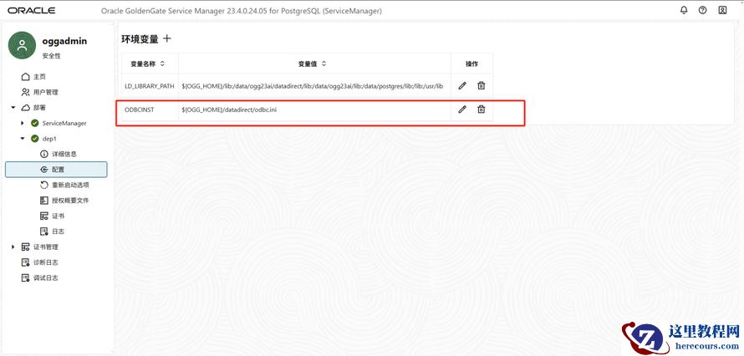Delete the ODBCINST variable
The image size is (744, 356).
(482, 109)
